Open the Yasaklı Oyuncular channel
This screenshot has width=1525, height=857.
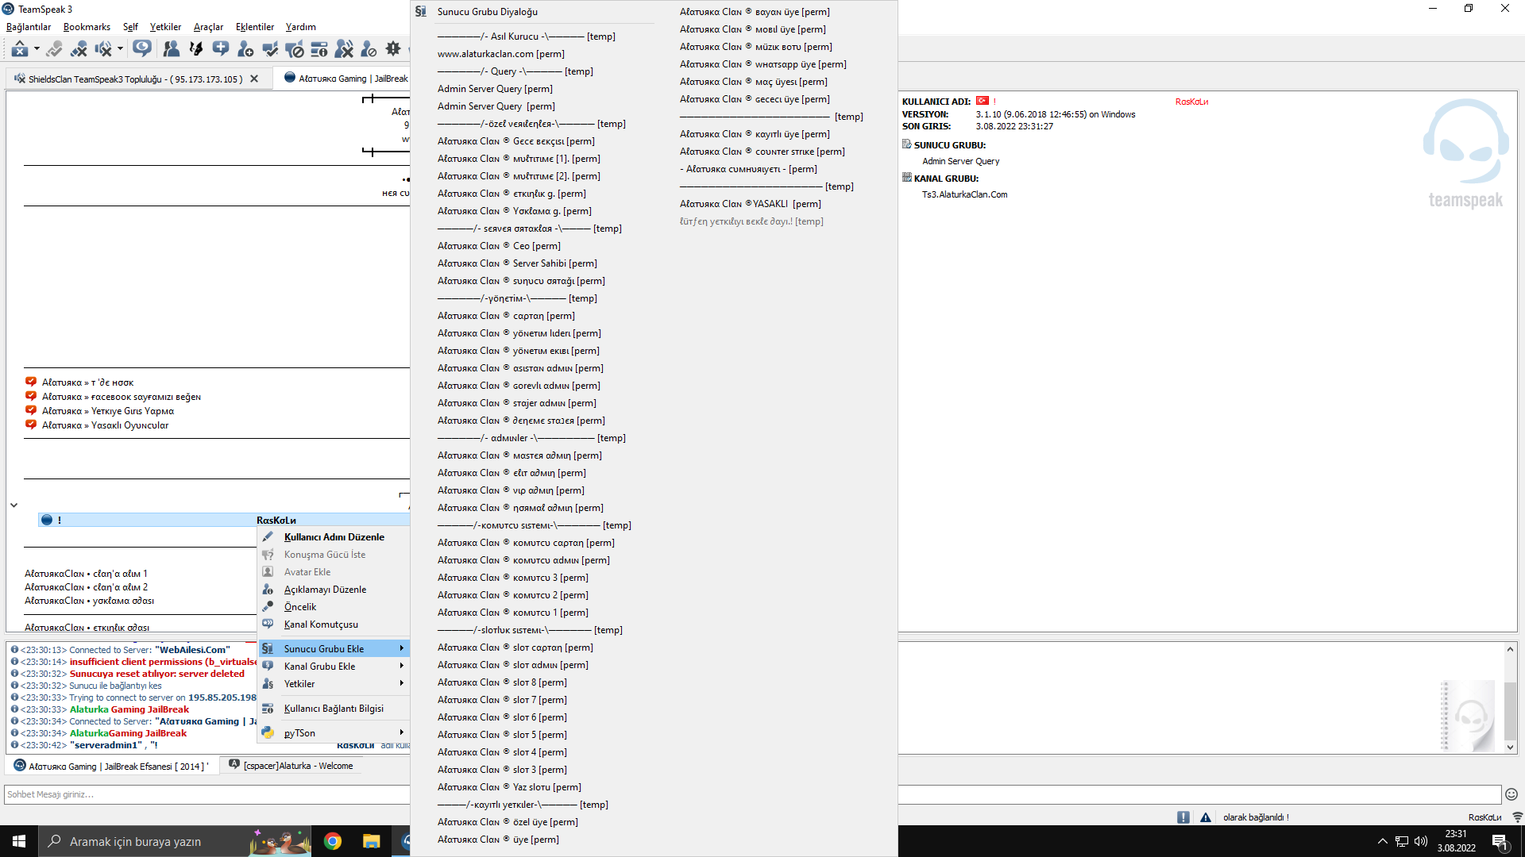(x=105, y=425)
